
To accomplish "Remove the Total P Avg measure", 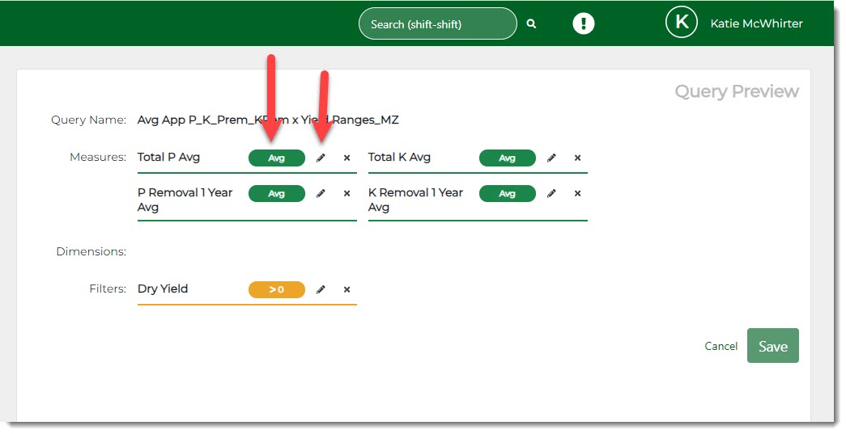I will point(346,158).
